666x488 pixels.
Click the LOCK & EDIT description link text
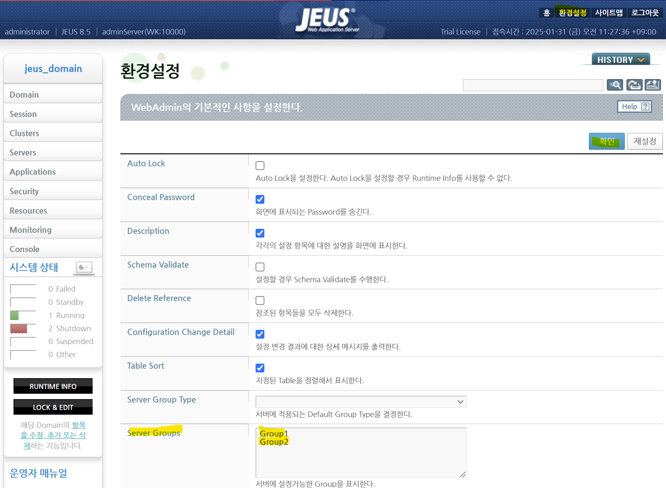pos(53,435)
